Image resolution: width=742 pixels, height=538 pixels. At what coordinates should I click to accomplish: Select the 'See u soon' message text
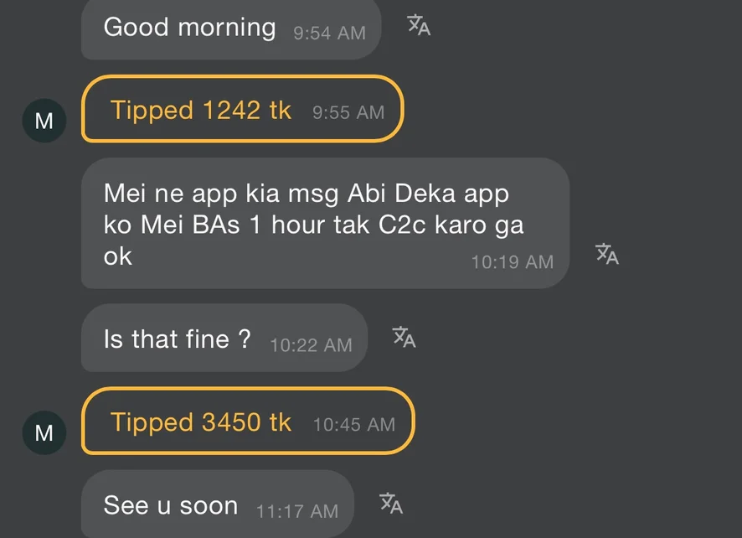[171, 505]
